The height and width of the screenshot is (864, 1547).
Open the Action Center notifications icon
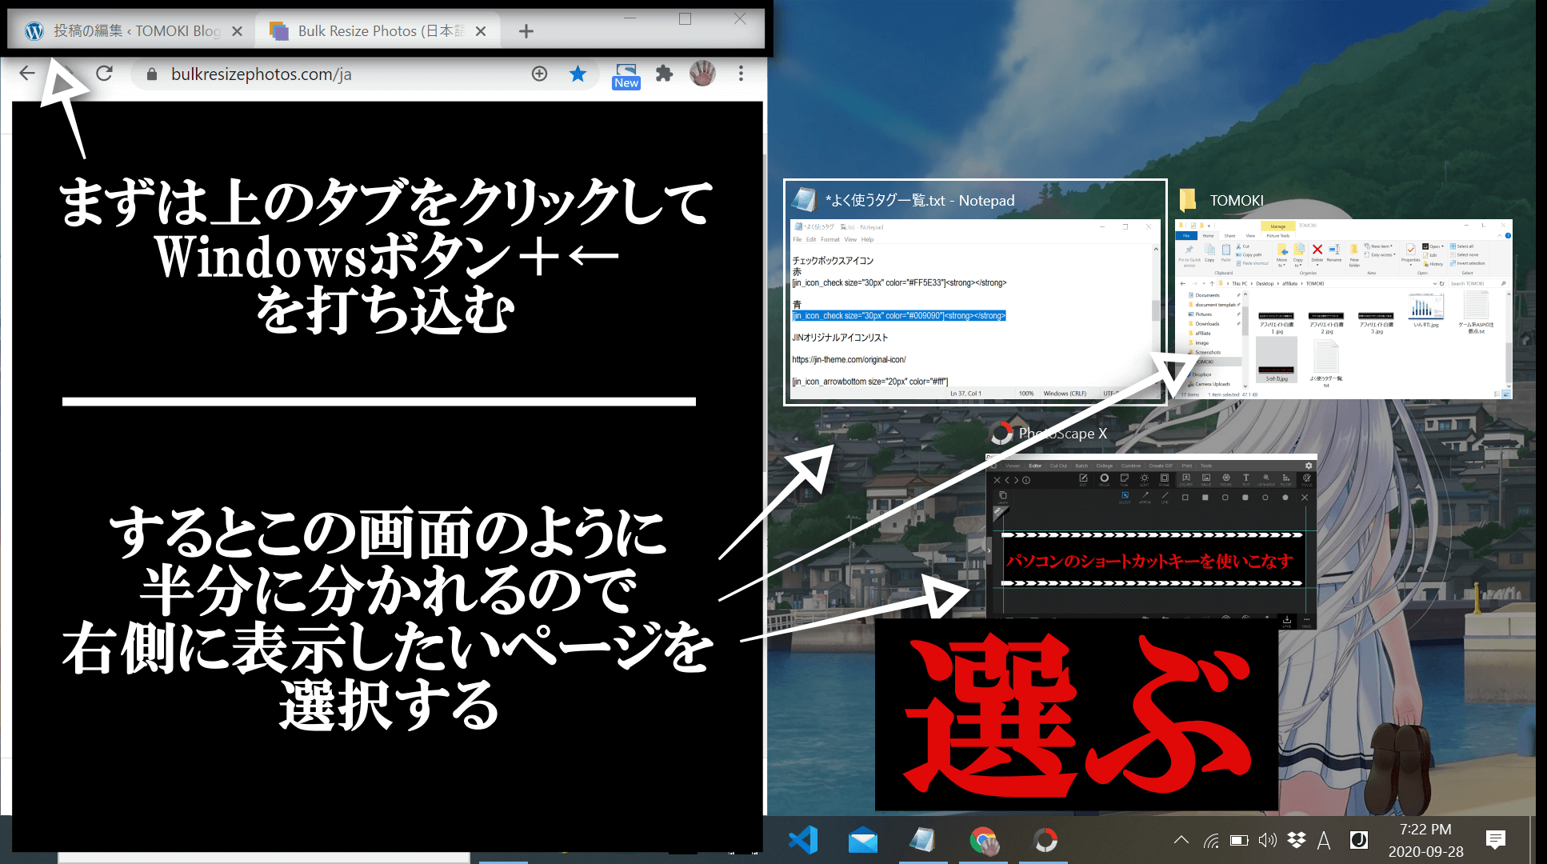(1495, 840)
